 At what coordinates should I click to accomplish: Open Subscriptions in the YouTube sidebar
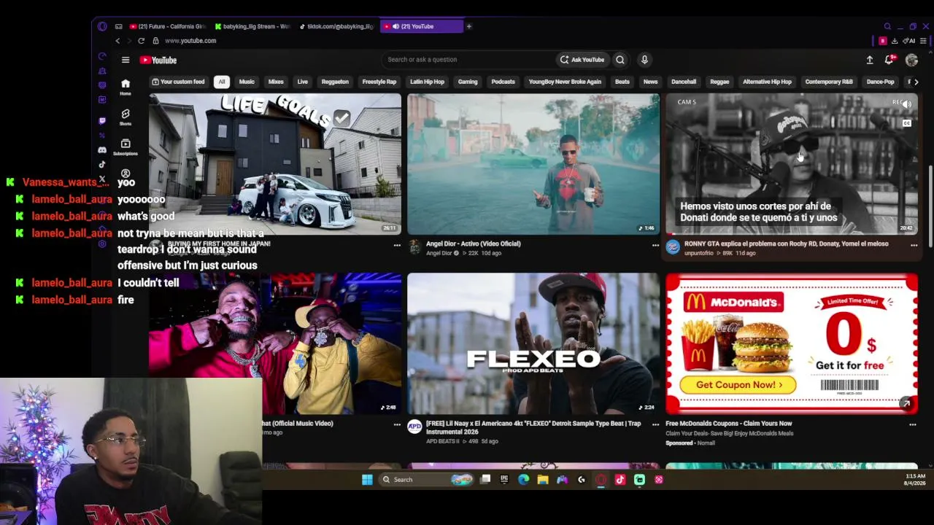click(x=126, y=147)
